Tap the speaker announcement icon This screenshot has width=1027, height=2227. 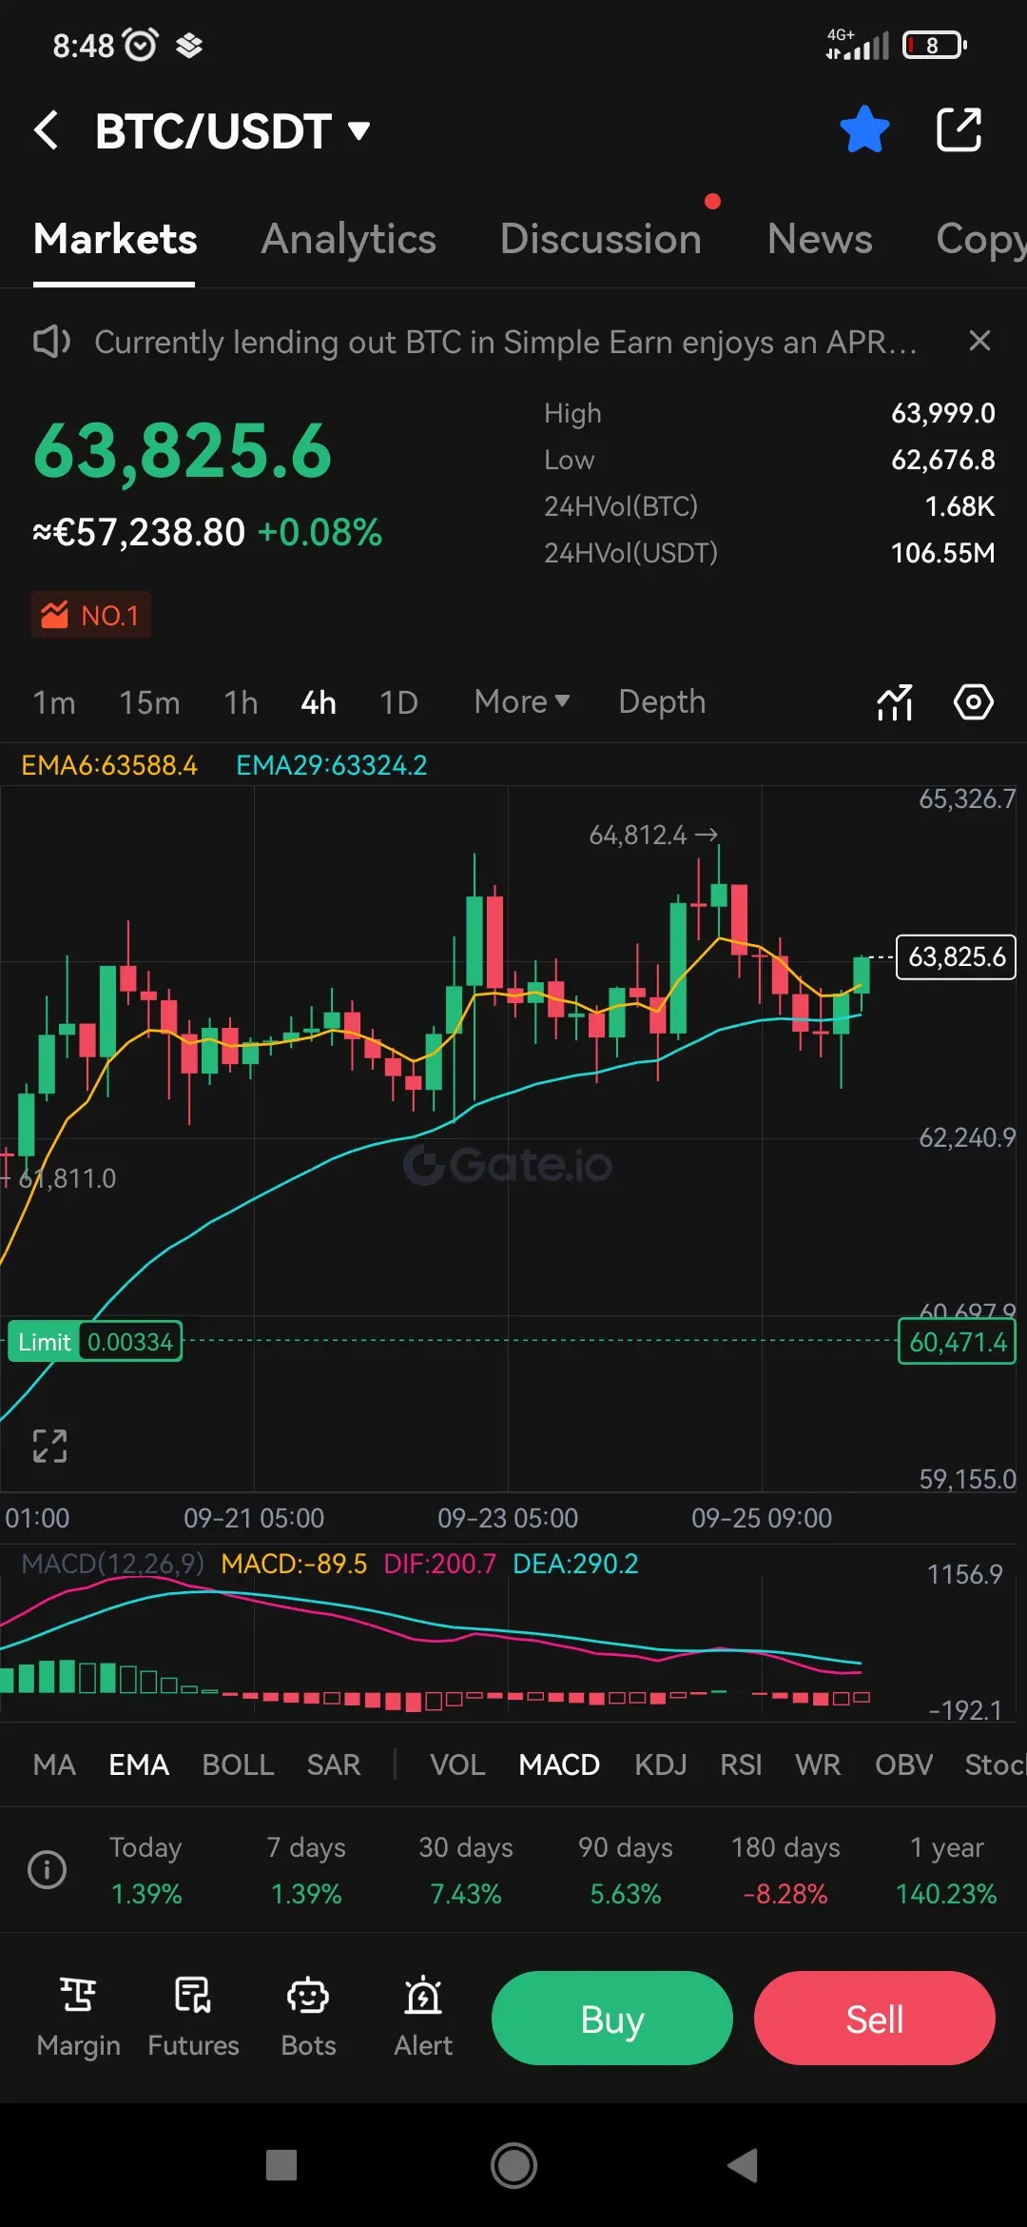51,342
